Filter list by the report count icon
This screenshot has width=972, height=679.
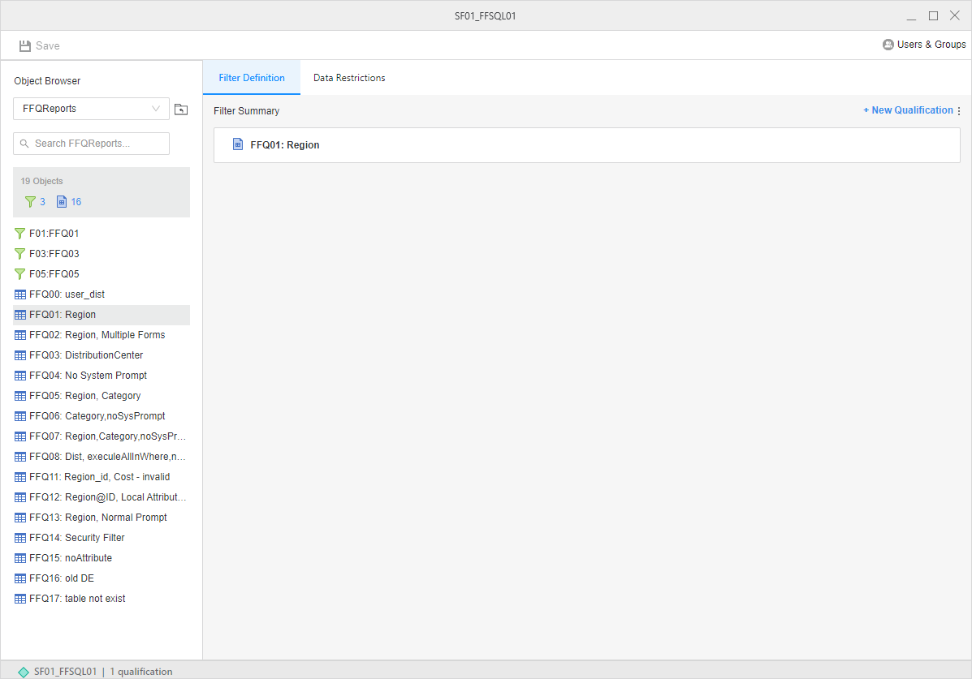tap(62, 202)
